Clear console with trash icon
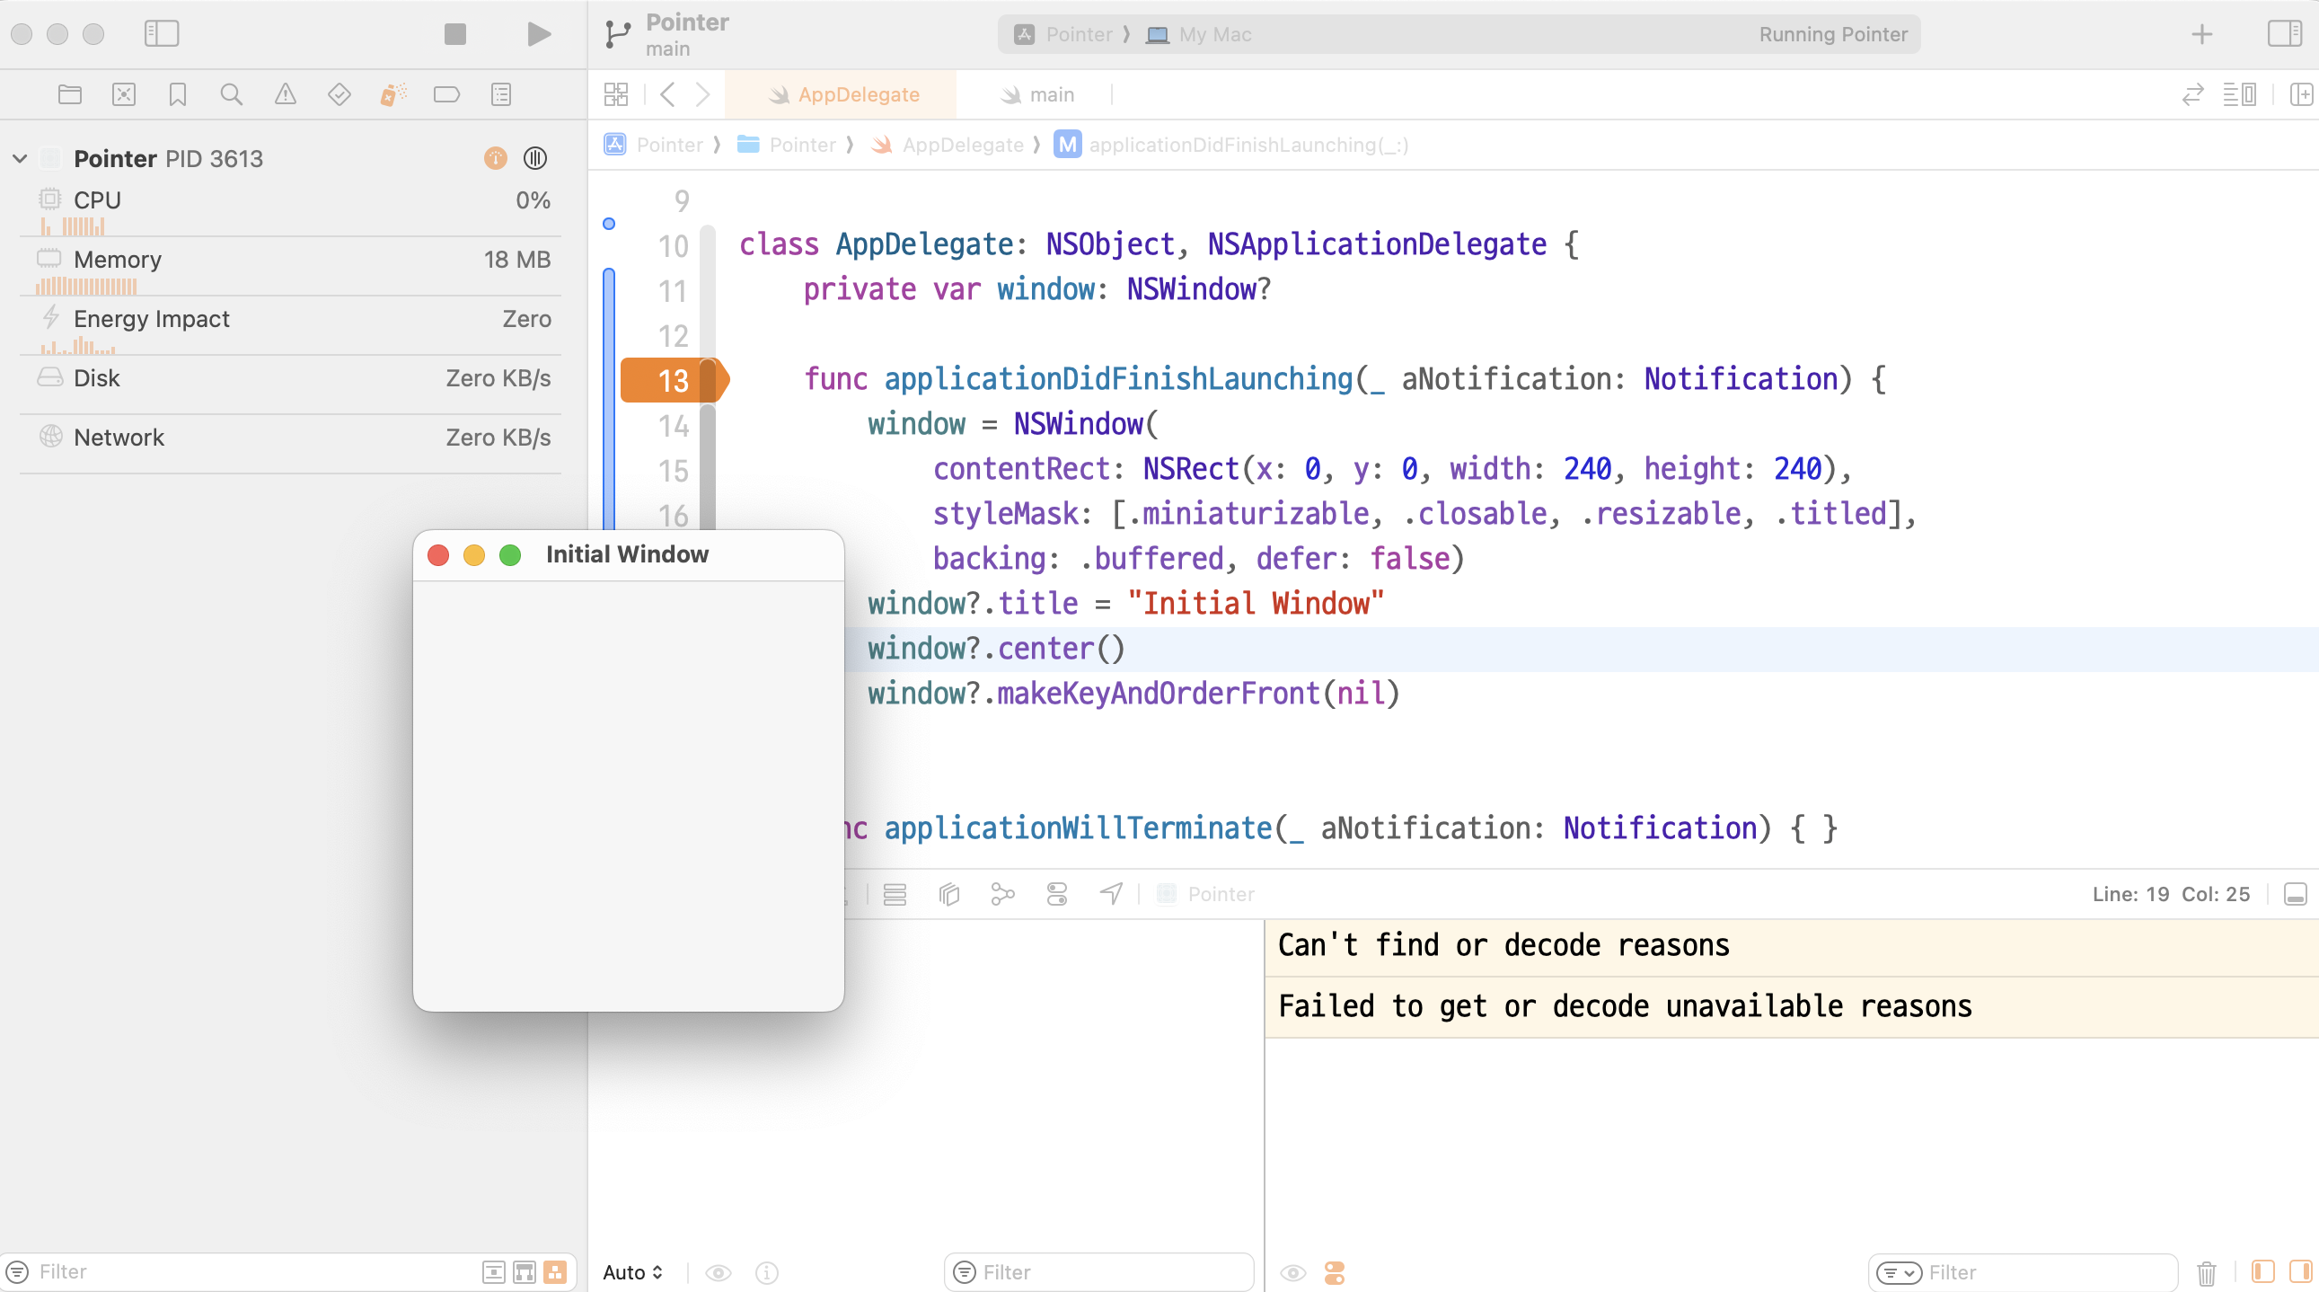Viewport: 2319px width, 1292px height. pyautogui.click(x=2207, y=1272)
